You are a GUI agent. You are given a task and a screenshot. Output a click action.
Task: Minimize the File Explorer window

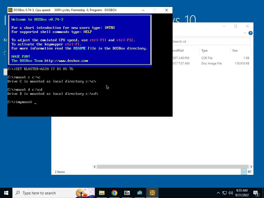(224, 26)
